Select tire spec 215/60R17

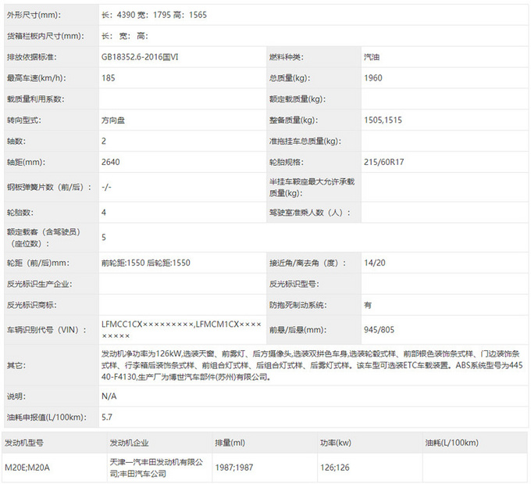[x=384, y=162]
